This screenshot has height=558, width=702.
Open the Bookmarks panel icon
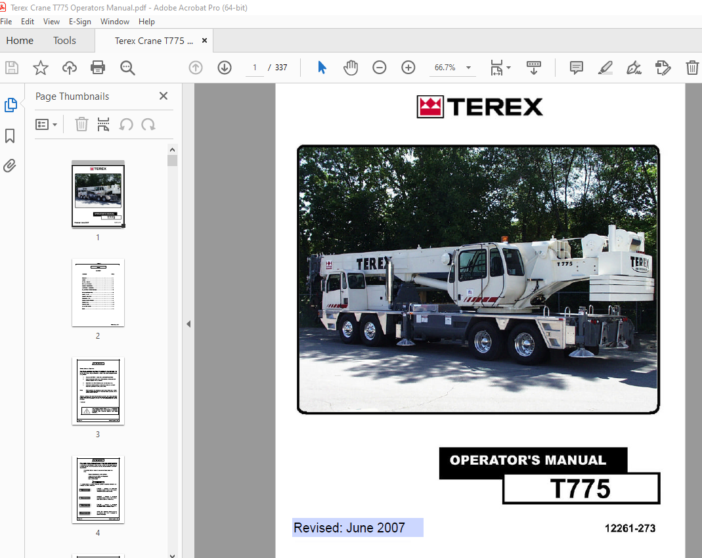(x=10, y=136)
